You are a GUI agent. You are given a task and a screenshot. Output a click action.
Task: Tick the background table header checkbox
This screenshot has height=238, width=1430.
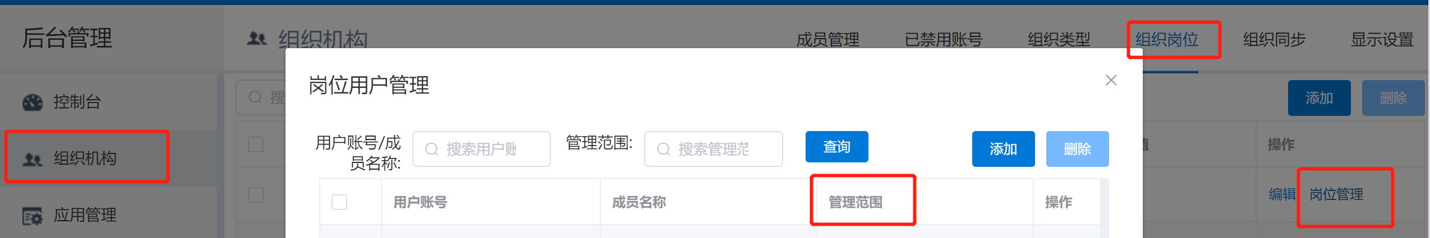pyautogui.click(x=256, y=144)
